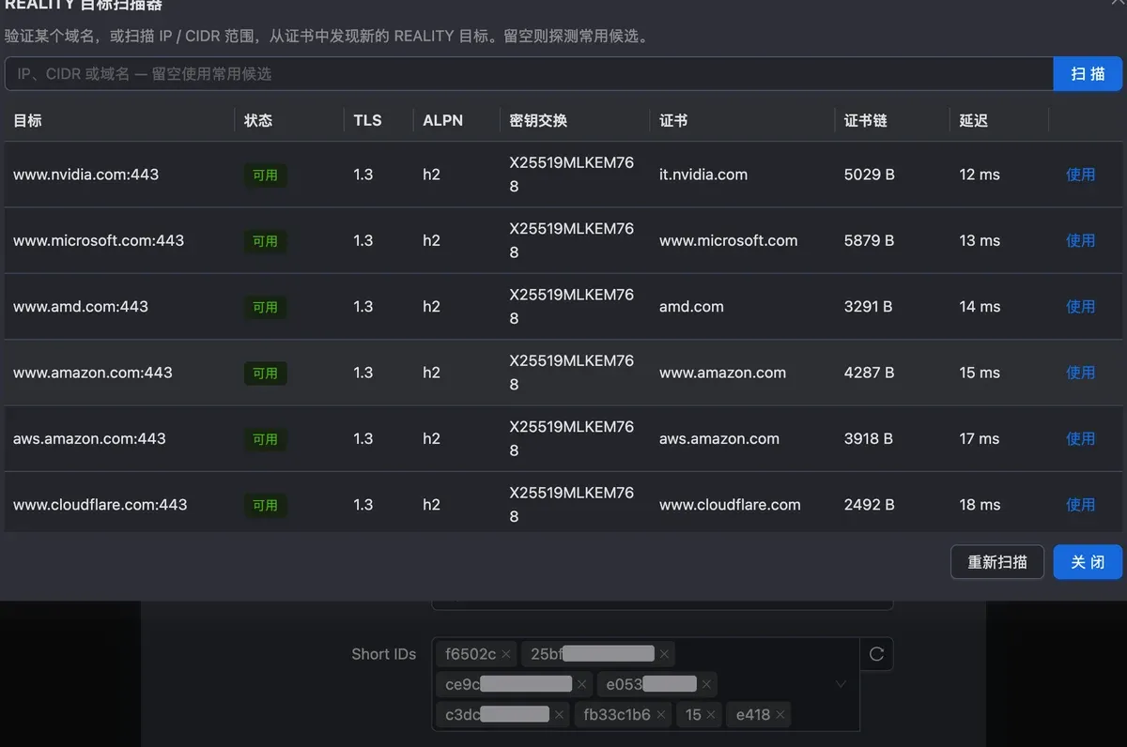Click the 可用 status badge for www.nvidia.com
Viewport: 1127px width, 747px height.
(x=265, y=175)
